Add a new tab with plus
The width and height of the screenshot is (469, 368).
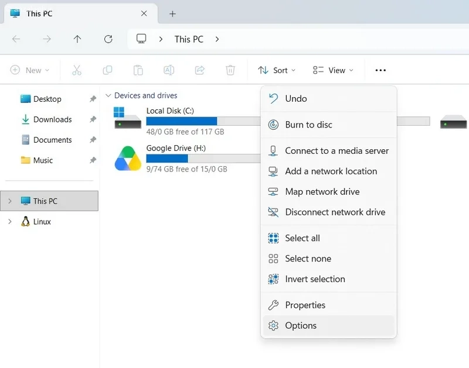point(172,13)
